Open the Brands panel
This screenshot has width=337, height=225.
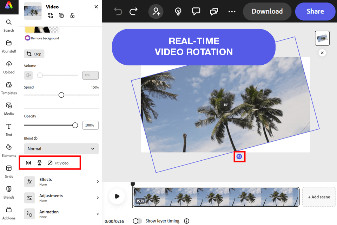(9, 193)
